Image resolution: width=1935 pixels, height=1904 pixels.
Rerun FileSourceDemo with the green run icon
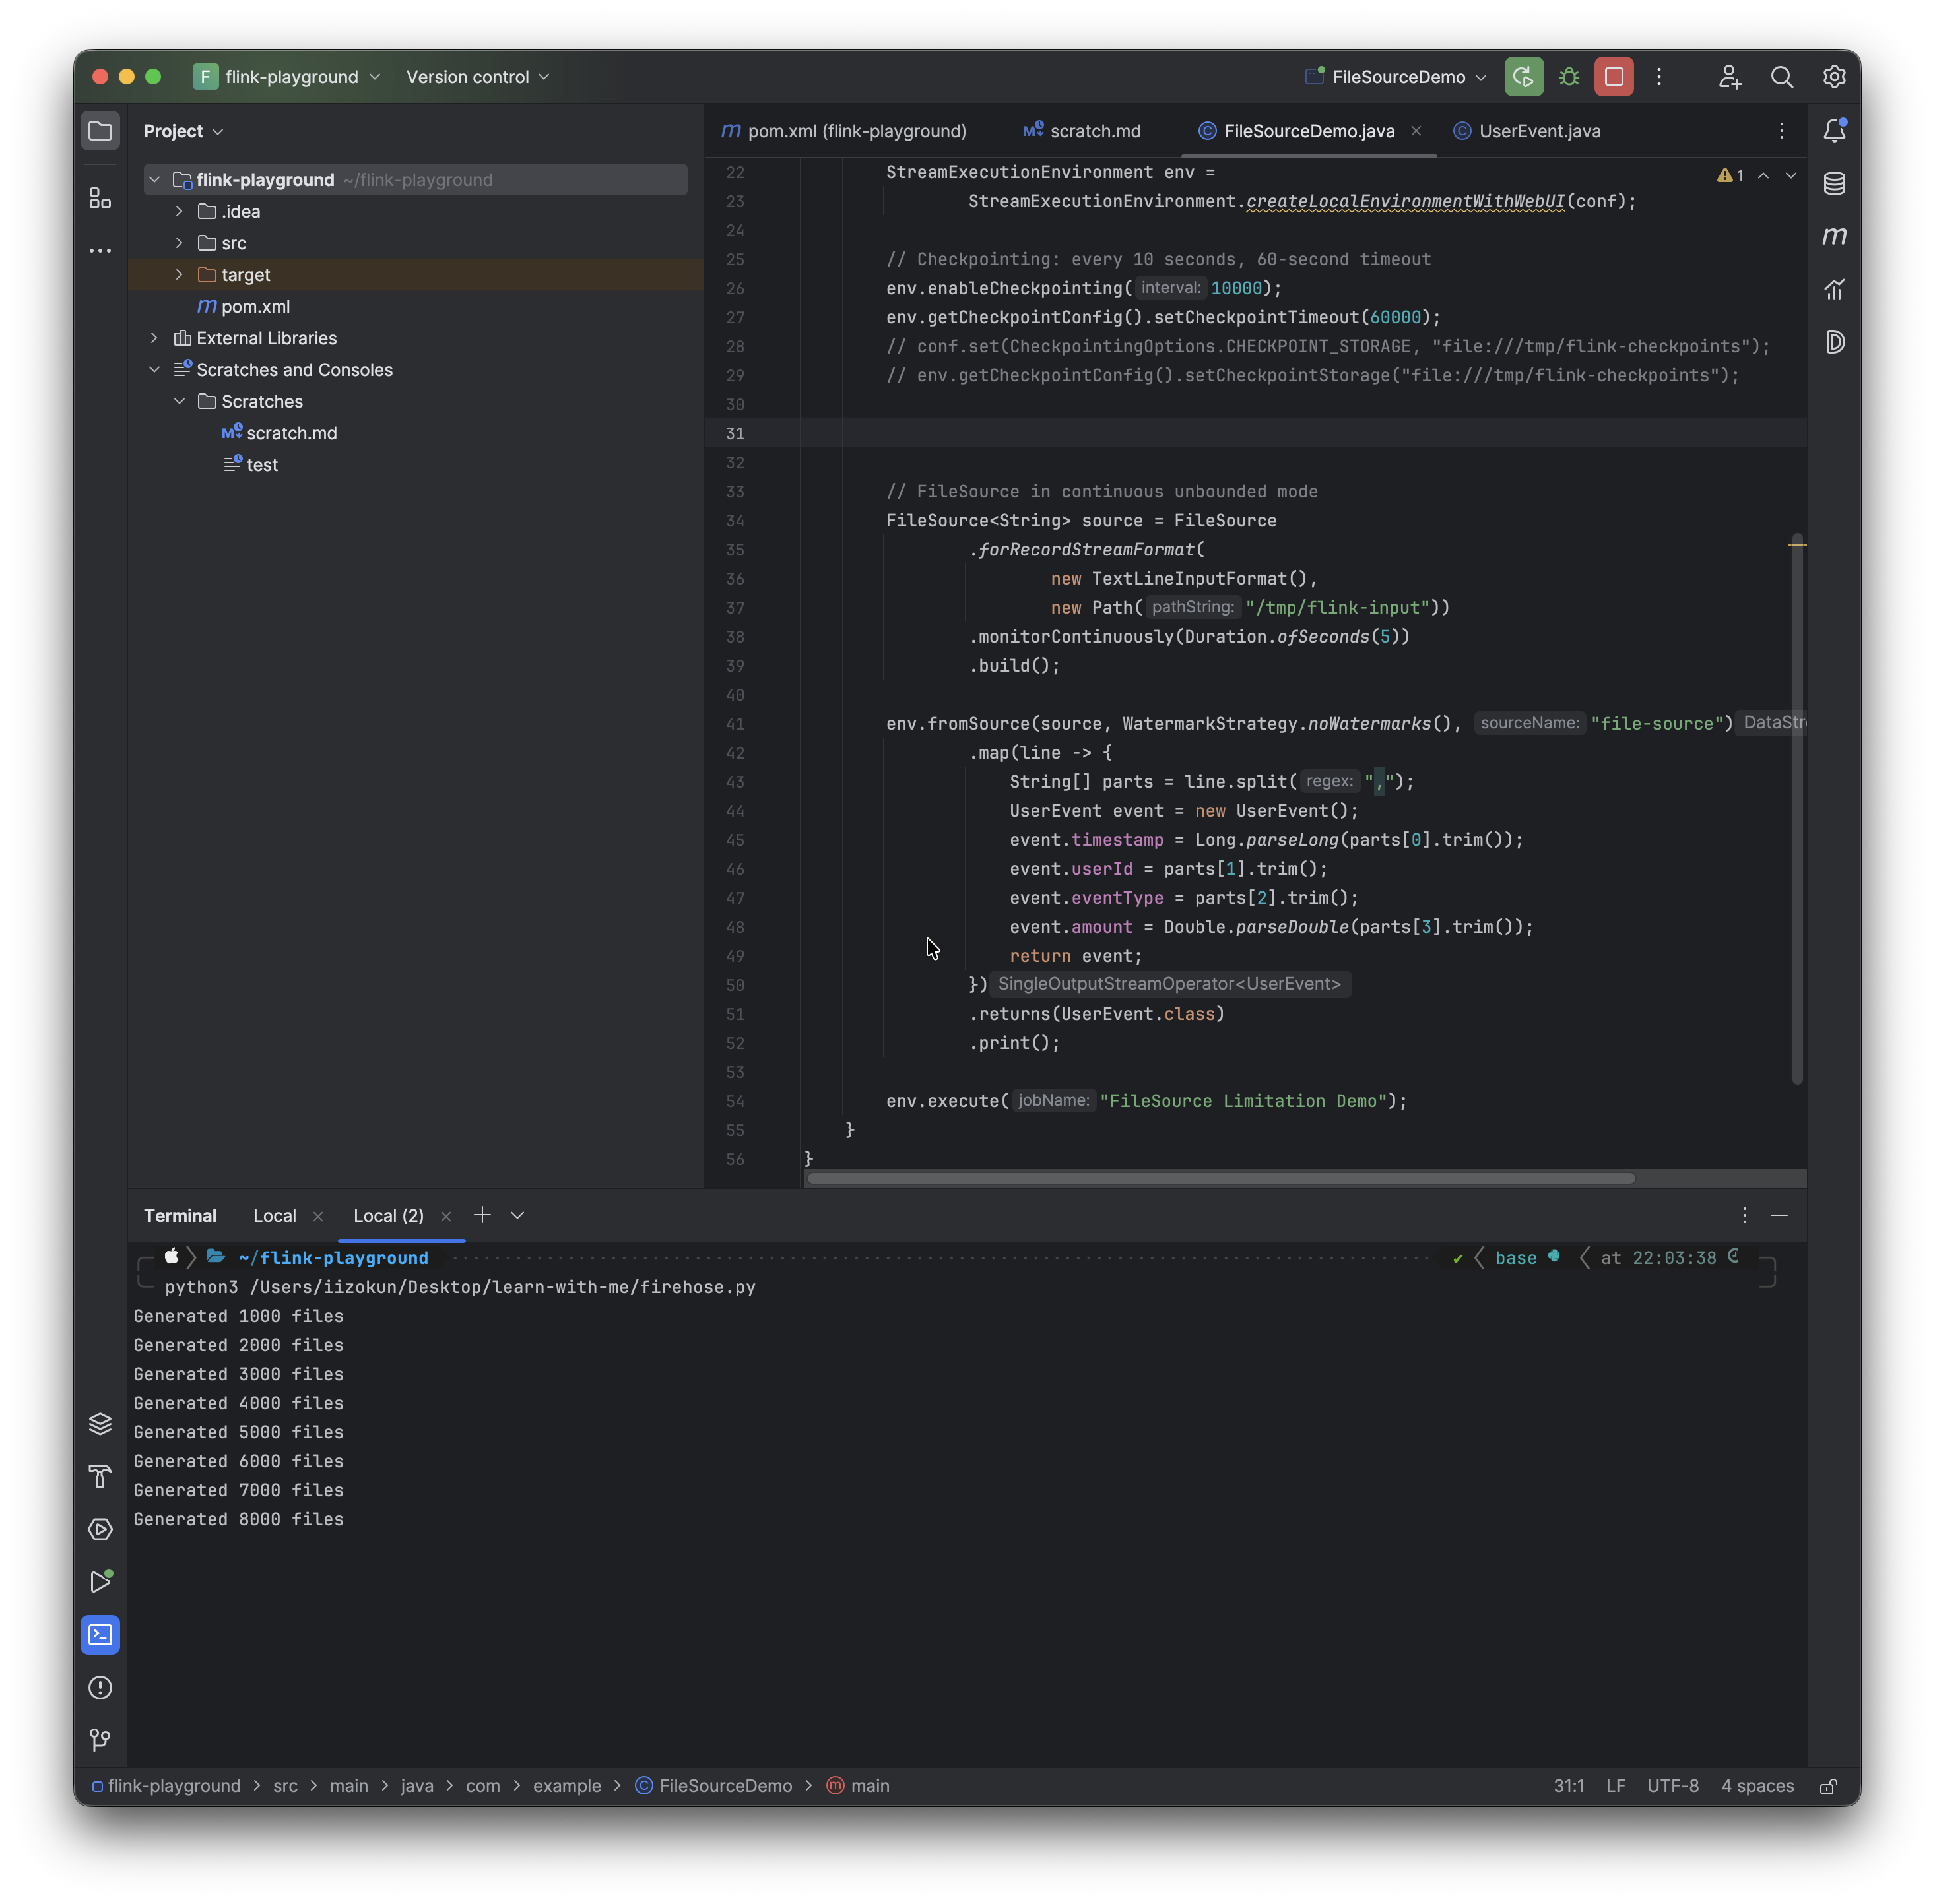click(x=1523, y=77)
